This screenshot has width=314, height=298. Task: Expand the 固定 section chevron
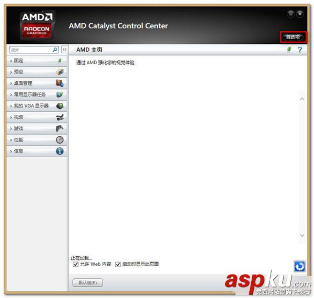pyautogui.click(x=11, y=61)
